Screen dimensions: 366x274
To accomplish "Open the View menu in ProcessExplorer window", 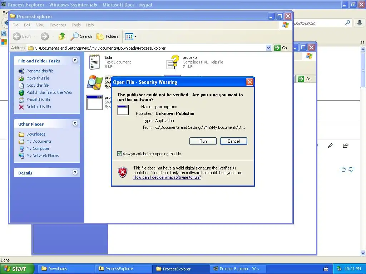I will (40, 25).
